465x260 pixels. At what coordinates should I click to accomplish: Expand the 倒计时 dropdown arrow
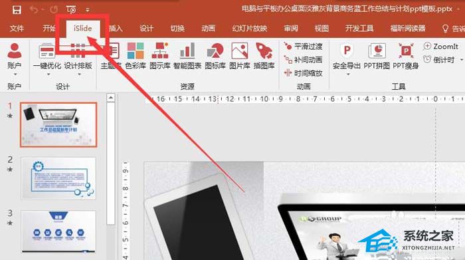tap(462, 60)
